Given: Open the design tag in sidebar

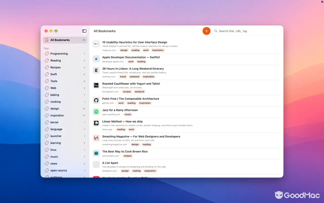Looking at the screenshot, I should [65, 109].
